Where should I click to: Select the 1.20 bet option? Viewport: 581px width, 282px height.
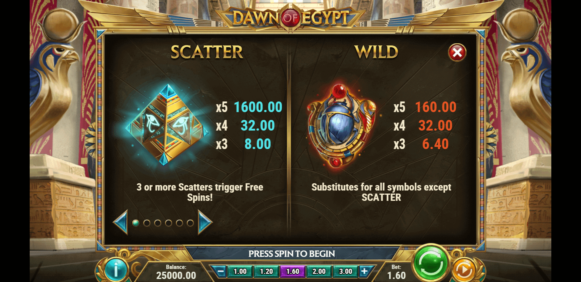point(266,271)
